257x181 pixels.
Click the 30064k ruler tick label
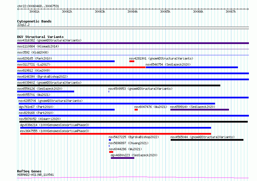tap(133, 12)
